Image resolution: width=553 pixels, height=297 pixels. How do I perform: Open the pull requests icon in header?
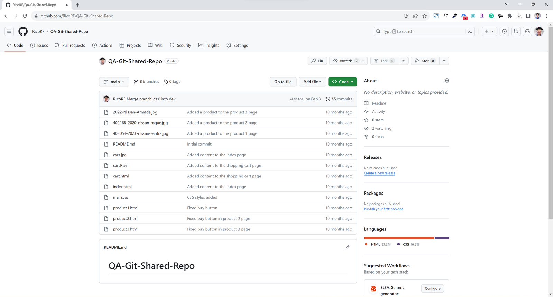coord(516,31)
